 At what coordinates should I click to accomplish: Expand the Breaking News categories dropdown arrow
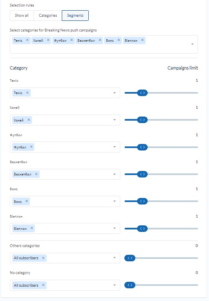192,44
